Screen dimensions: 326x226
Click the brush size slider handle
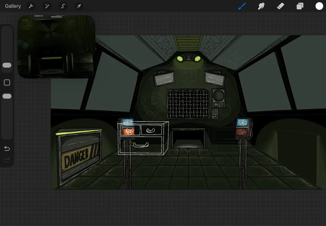tap(7, 65)
